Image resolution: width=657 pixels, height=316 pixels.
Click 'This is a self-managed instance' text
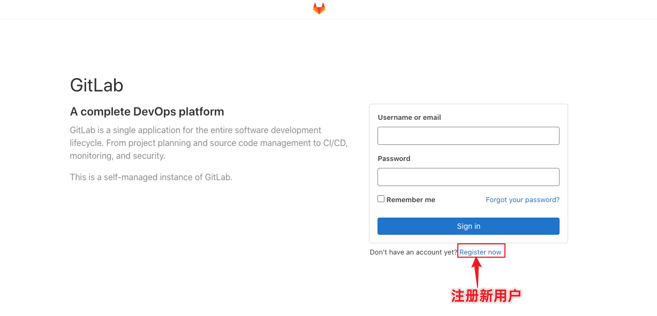[152, 177]
